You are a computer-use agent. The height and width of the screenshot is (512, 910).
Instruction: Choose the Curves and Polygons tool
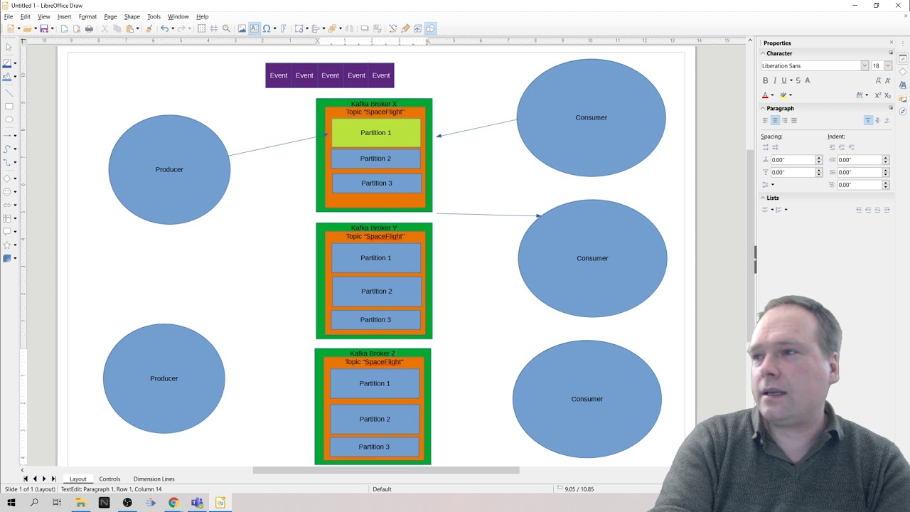pos(7,149)
